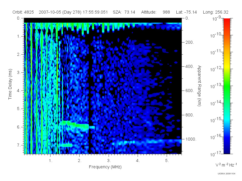Screen dimensions: 242x181
Task: Click the Time Delay (ms) axis label
Action: [10, 84]
